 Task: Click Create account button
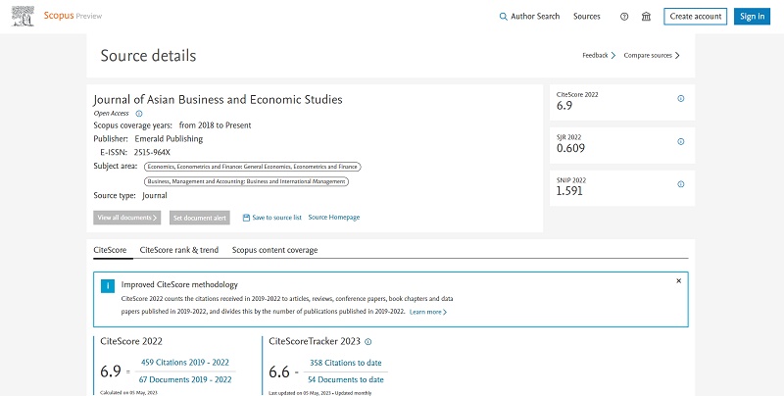pos(696,17)
